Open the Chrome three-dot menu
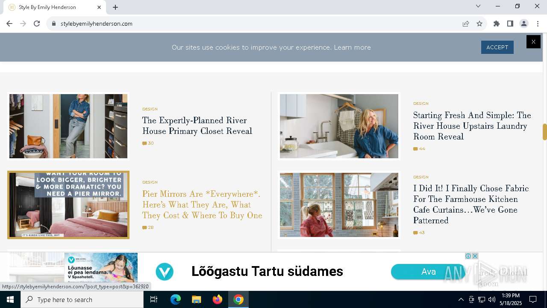The width and height of the screenshot is (547, 308). coord(538,24)
